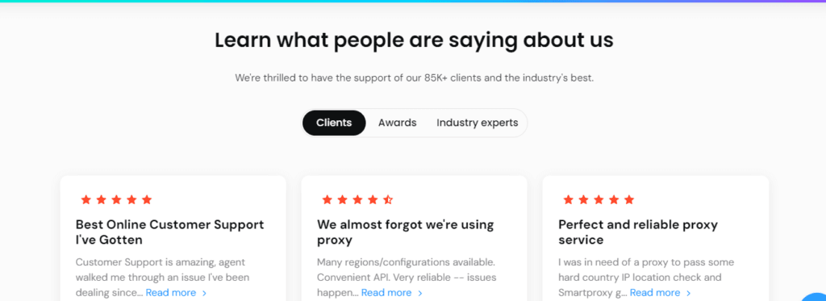Click 'We almost forgot we're using proxy' title
Viewport: 826px width, 301px height.
[x=406, y=232]
